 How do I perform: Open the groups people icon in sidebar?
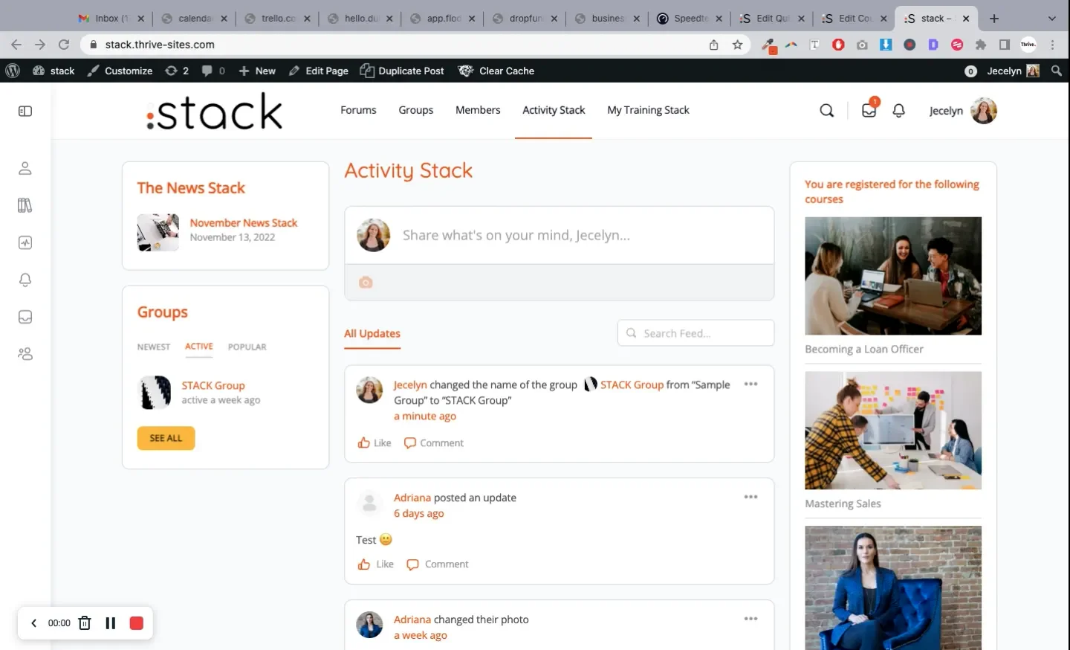[25, 354]
